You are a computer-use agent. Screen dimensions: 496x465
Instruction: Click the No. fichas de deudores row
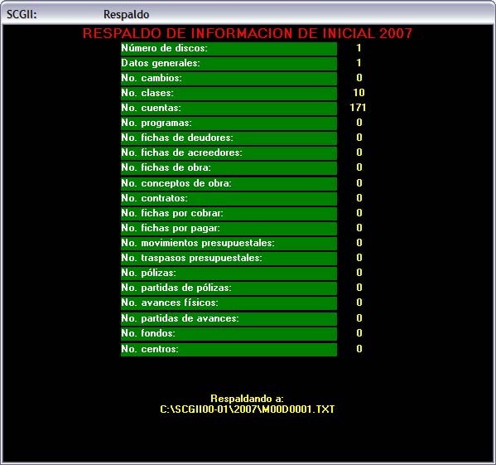[x=229, y=138]
